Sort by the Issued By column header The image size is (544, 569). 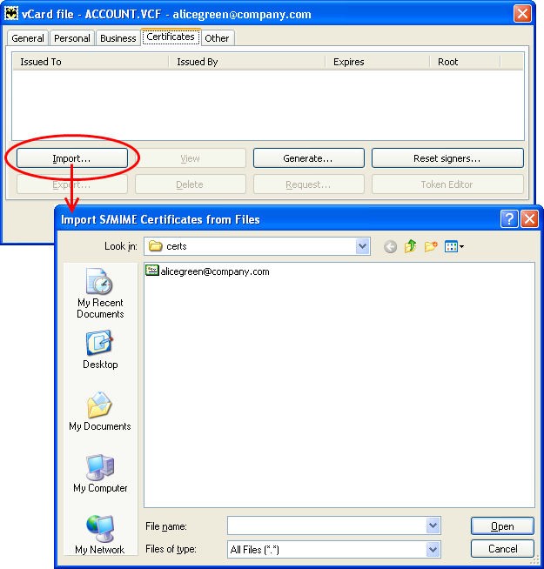point(247,62)
